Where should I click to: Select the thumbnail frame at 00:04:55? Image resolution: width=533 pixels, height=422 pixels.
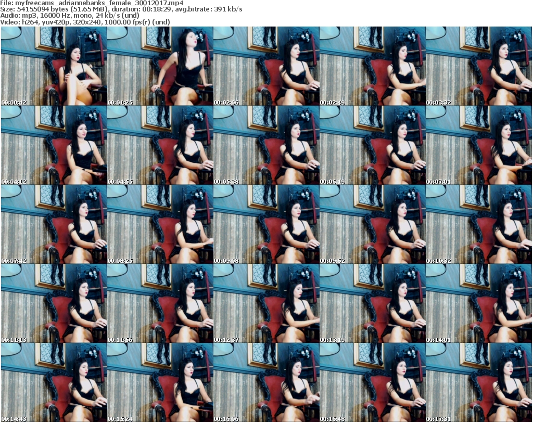point(160,145)
